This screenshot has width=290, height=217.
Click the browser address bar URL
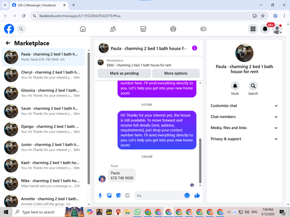pyautogui.click(x=80, y=16)
